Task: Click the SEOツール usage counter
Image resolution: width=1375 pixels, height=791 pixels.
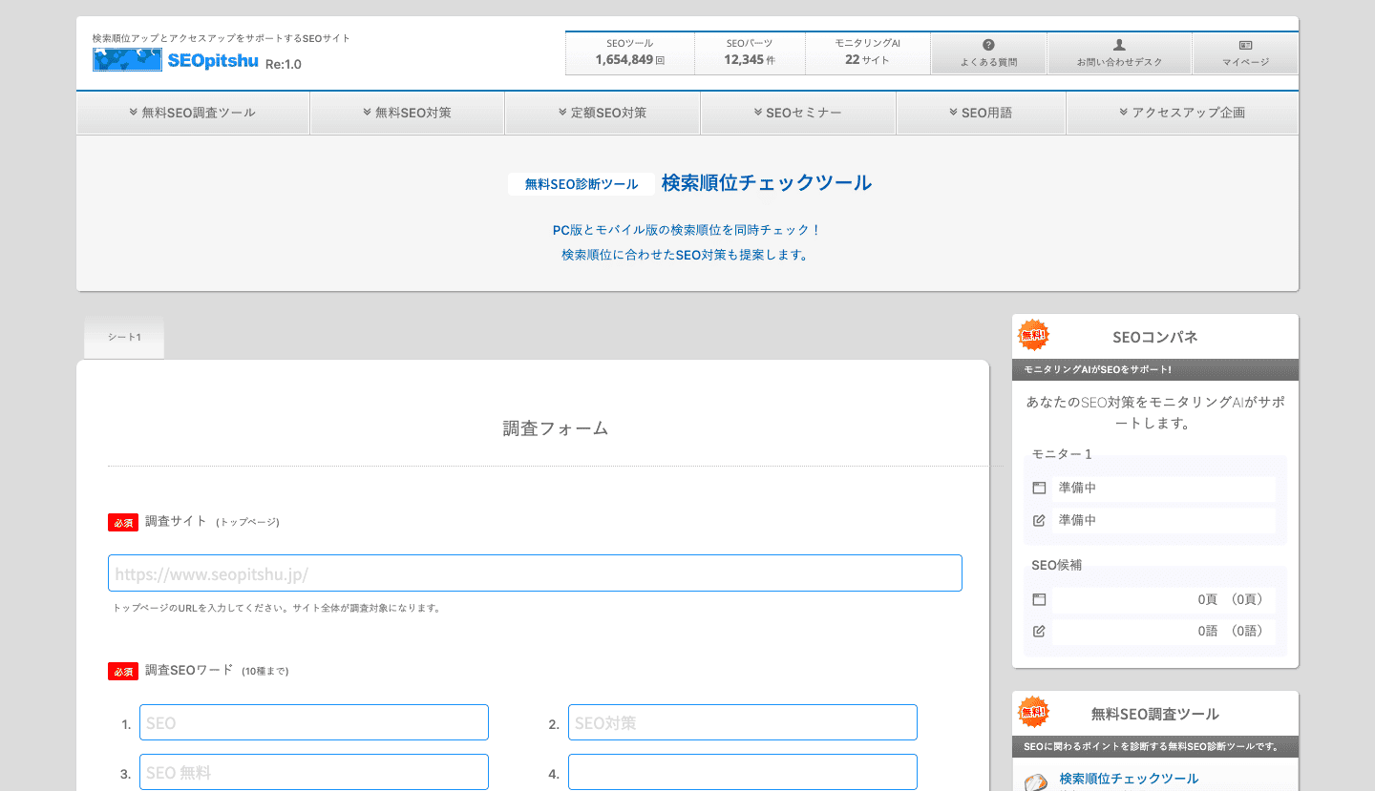Action: (x=629, y=52)
